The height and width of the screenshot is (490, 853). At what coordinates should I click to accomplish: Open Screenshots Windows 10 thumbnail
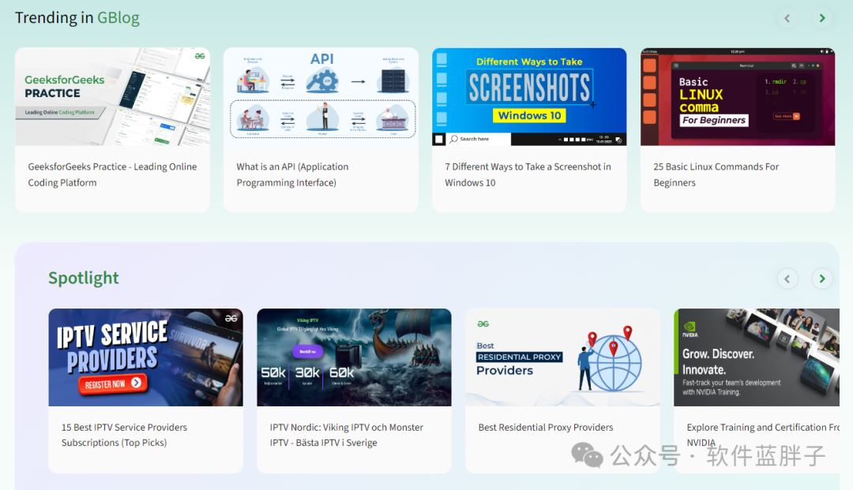click(529, 97)
